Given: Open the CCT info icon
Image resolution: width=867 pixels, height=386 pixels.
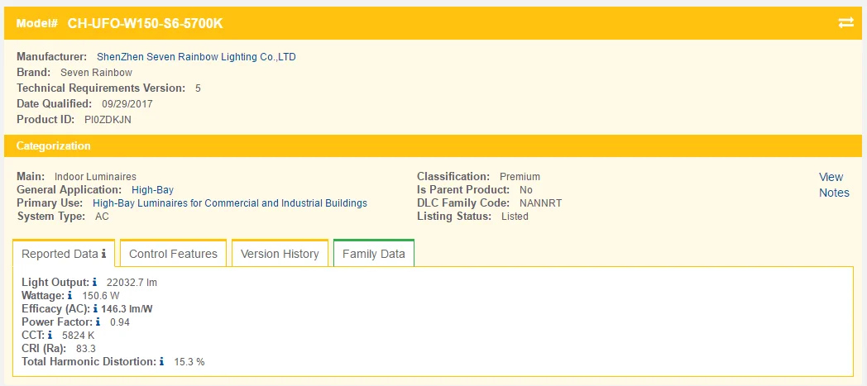Looking at the screenshot, I should [50, 336].
